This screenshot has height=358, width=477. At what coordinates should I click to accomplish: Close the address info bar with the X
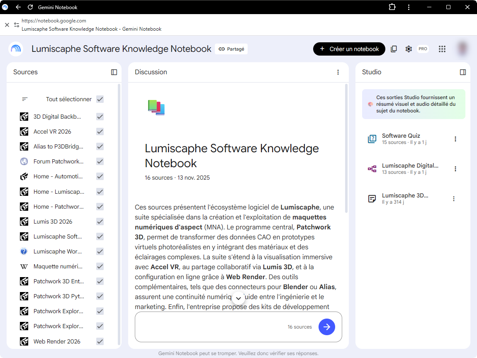[x=7, y=25]
